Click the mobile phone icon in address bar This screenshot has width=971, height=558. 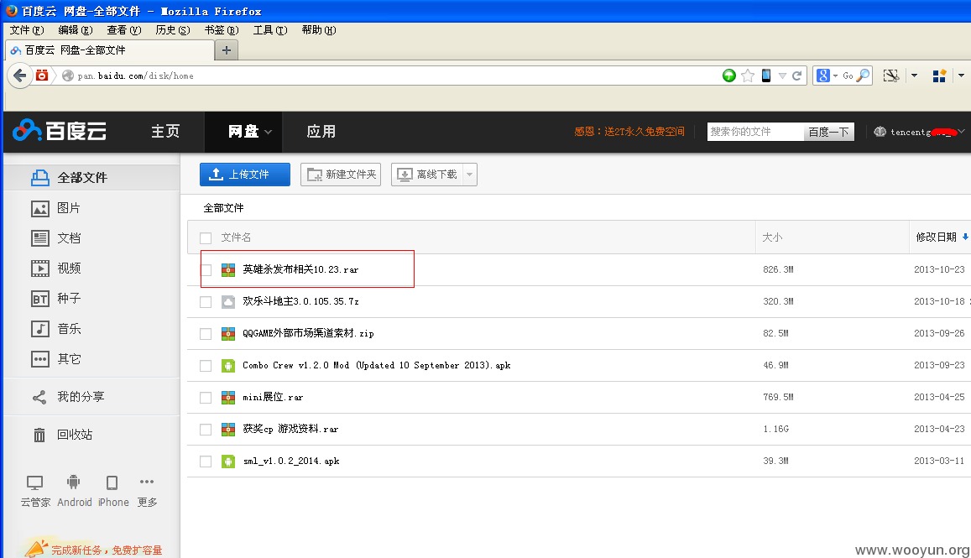click(766, 76)
